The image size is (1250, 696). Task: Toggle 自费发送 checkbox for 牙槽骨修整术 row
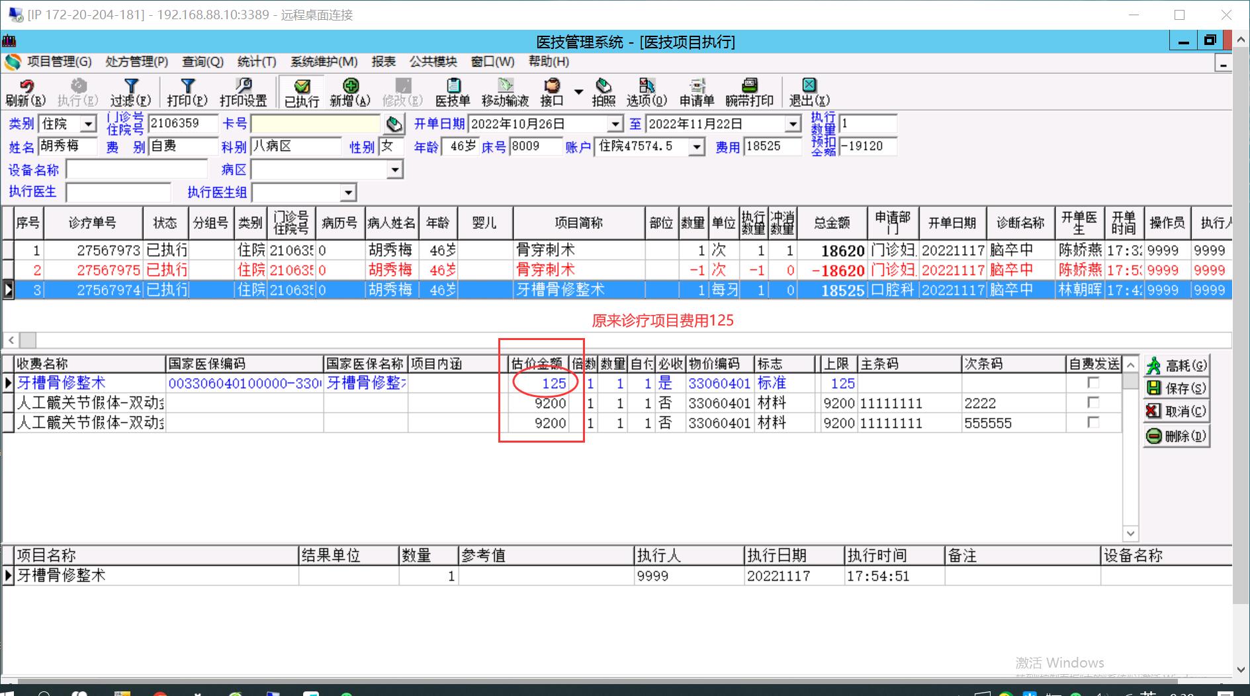(x=1093, y=383)
